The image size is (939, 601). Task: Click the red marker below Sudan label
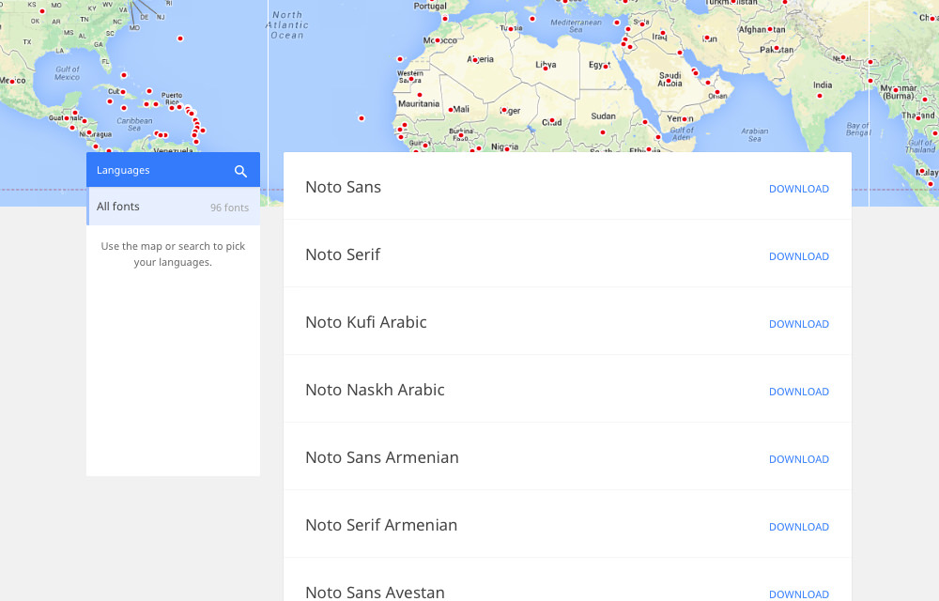tap(603, 132)
